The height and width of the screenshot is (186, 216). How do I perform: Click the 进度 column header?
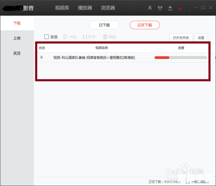tap(181, 48)
